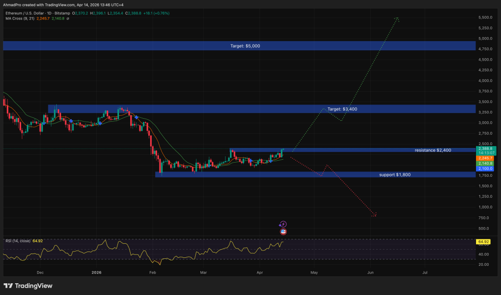Click the red arrowhead ending the bearish projection
This screenshot has height=295, width=501.
375,214
